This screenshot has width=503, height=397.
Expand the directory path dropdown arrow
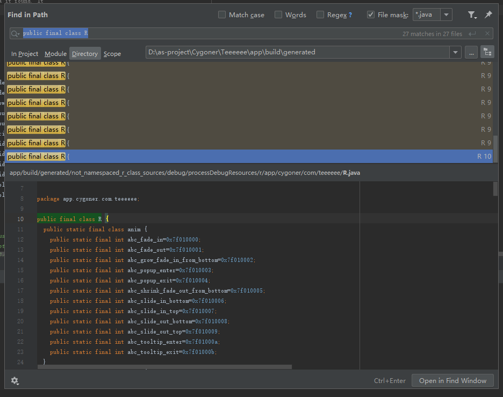[455, 52]
